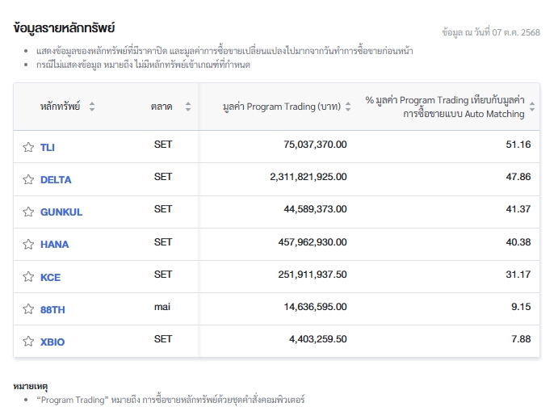The width and height of the screenshot is (558, 411).
Task: View the HANA security link
Action: tap(54, 245)
